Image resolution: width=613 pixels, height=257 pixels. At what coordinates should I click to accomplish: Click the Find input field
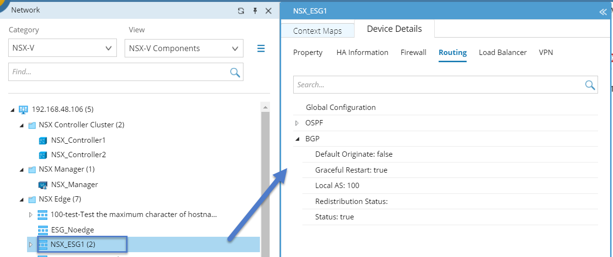pyautogui.click(x=118, y=72)
